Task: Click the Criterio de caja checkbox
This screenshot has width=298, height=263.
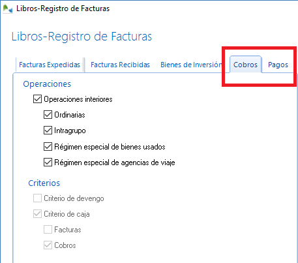Action: coord(37,214)
